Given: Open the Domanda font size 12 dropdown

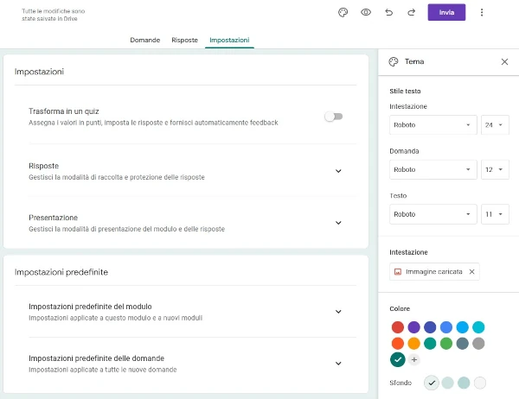Looking at the screenshot, I should 495,169.
